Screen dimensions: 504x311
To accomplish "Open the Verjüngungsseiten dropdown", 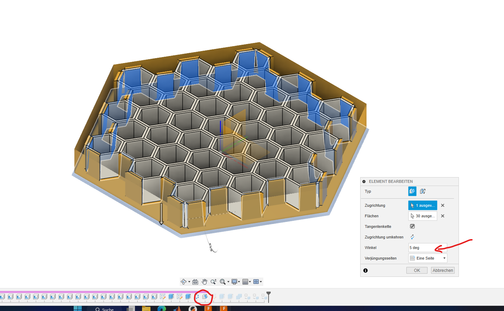I will (x=428, y=258).
